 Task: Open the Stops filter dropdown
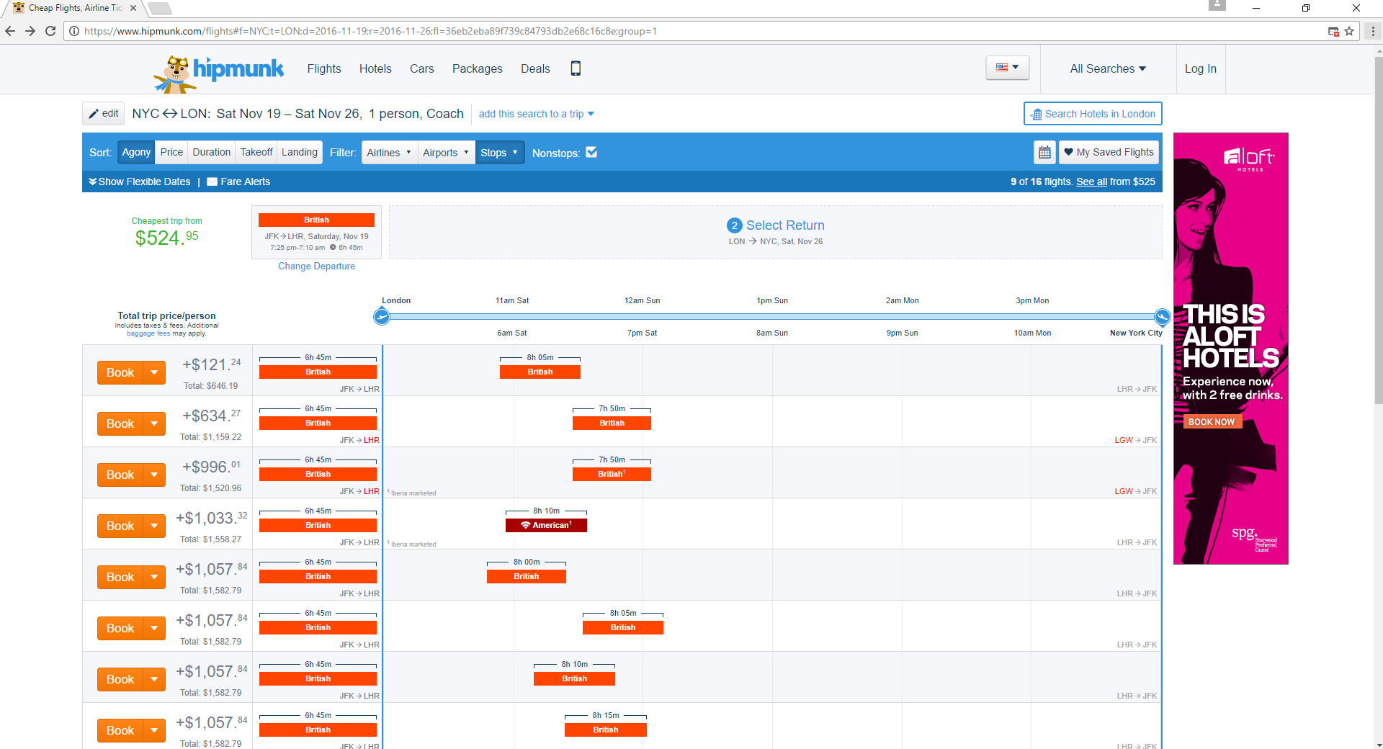click(x=499, y=153)
